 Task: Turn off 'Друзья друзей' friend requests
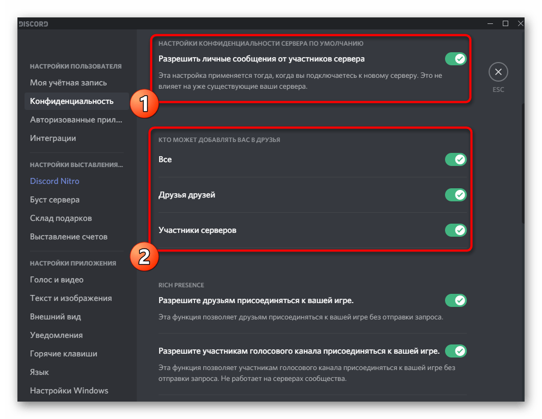click(x=455, y=195)
